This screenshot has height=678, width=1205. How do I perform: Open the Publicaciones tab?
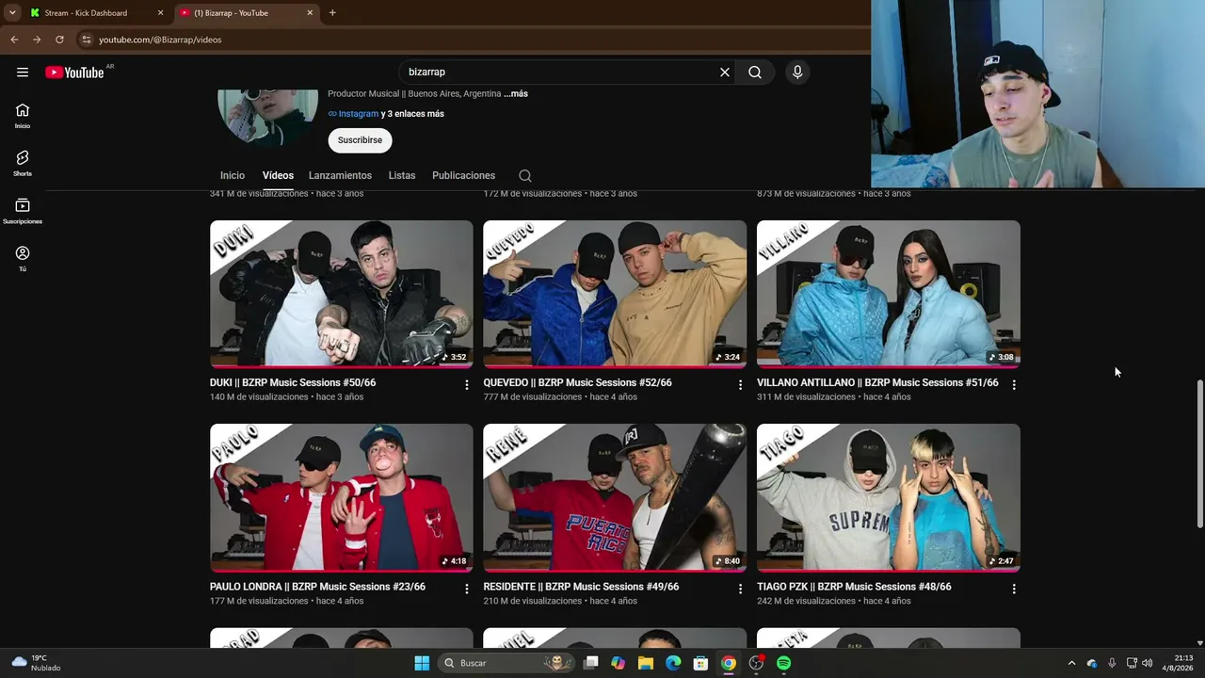tap(463, 176)
